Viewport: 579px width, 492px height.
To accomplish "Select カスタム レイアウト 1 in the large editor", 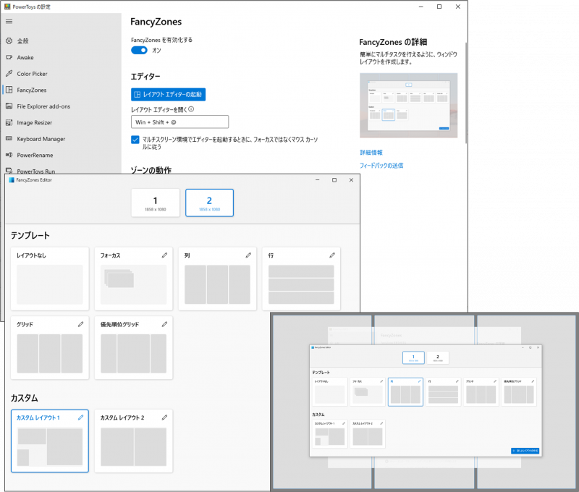I will pos(50,441).
